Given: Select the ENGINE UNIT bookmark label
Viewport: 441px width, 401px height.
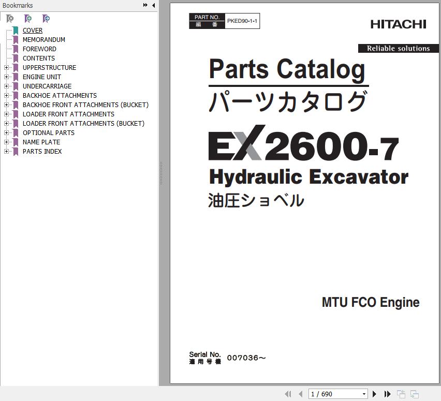Looking at the screenshot, I should (x=42, y=77).
